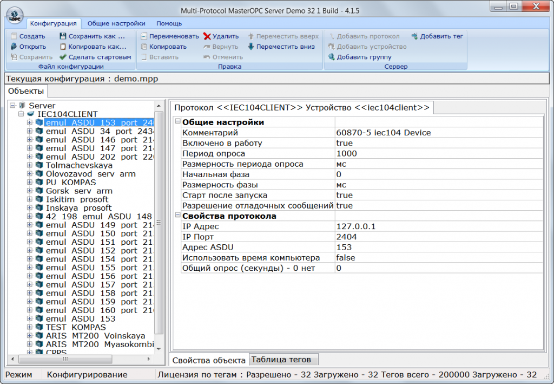The height and width of the screenshot is (384, 554).
Task: Expand ARIS MT200 Myasokombi node
Action: coord(30,344)
